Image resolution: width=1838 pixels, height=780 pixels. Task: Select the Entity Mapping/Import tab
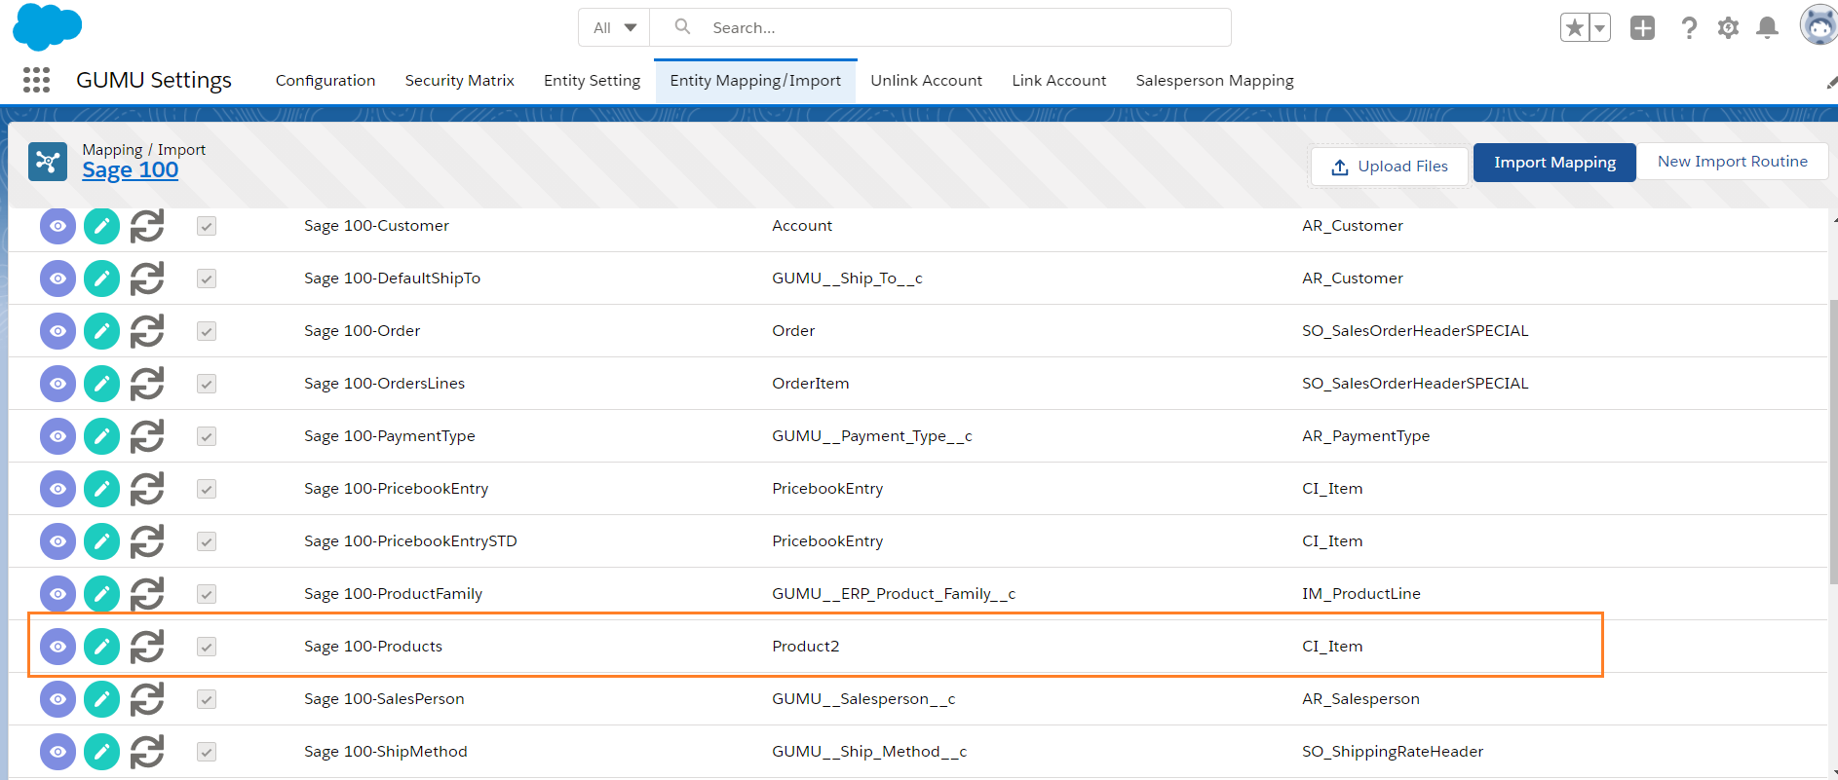tap(755, 81)
